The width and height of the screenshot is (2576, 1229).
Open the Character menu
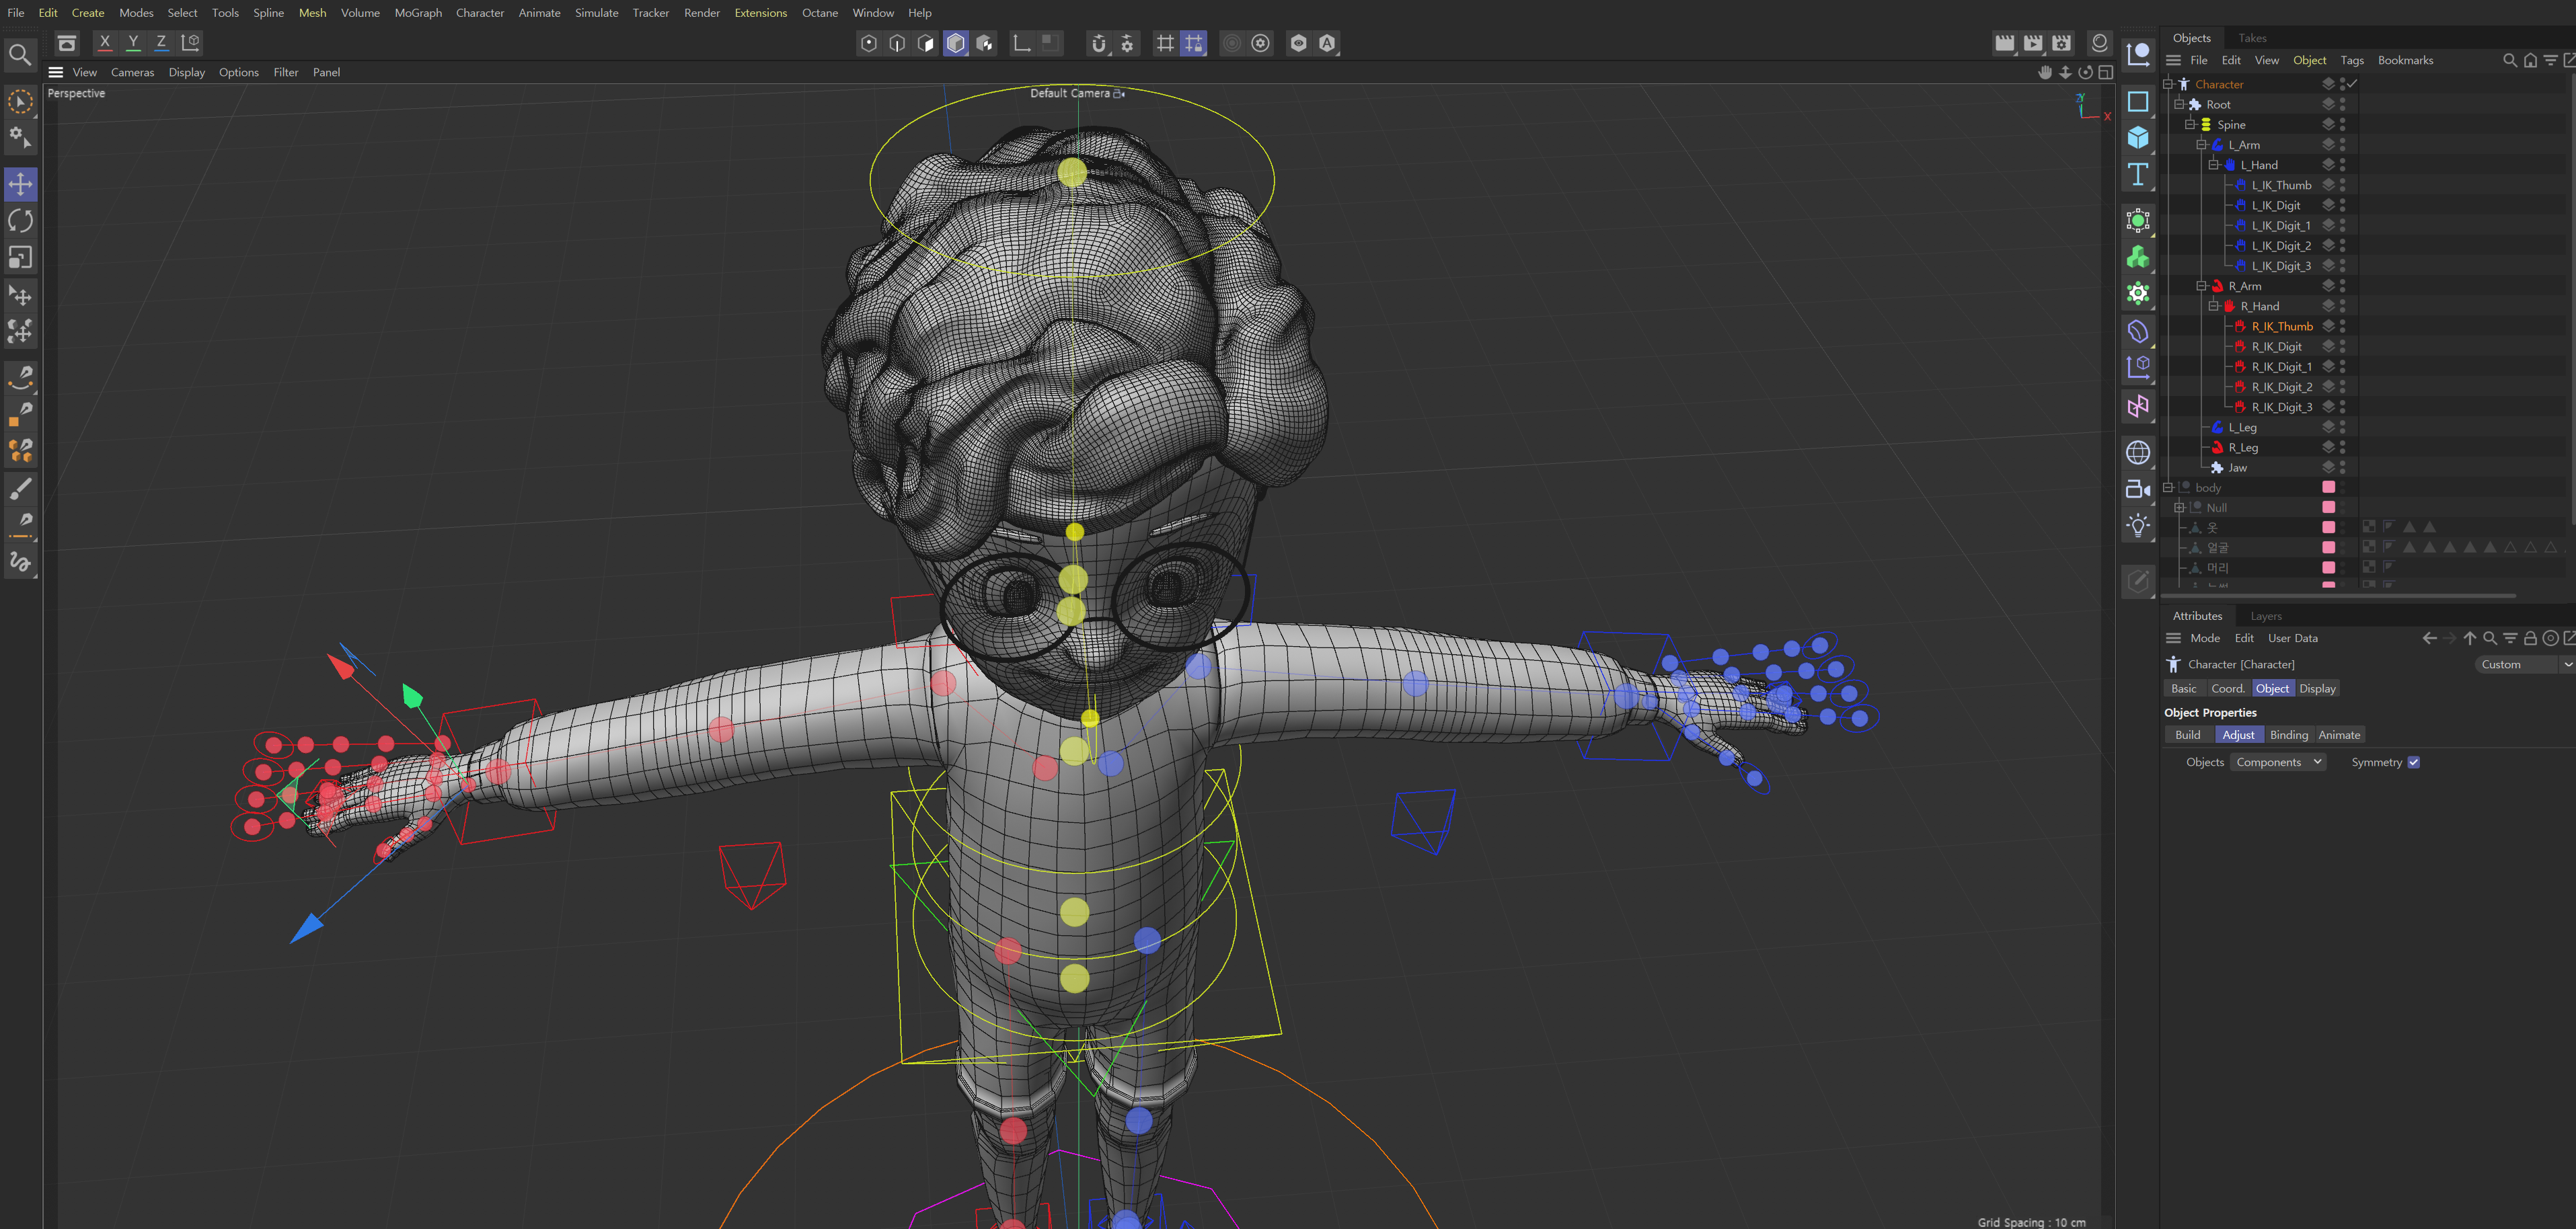[480, 13]
